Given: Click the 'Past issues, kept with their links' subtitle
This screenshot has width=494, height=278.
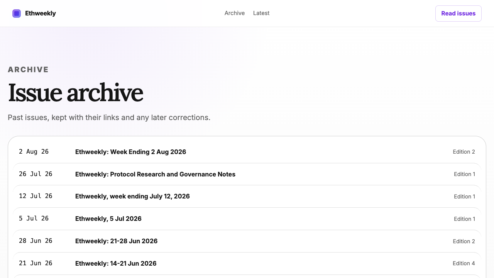Looking at the screenshot, I should (x=109, y=117).
